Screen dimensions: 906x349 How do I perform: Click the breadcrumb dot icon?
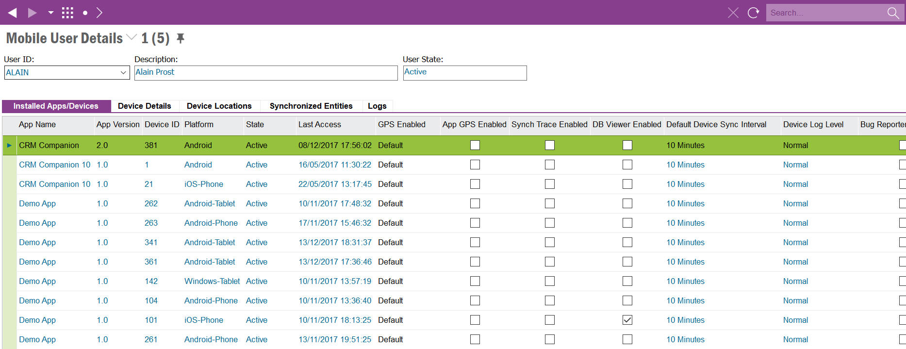85,13
